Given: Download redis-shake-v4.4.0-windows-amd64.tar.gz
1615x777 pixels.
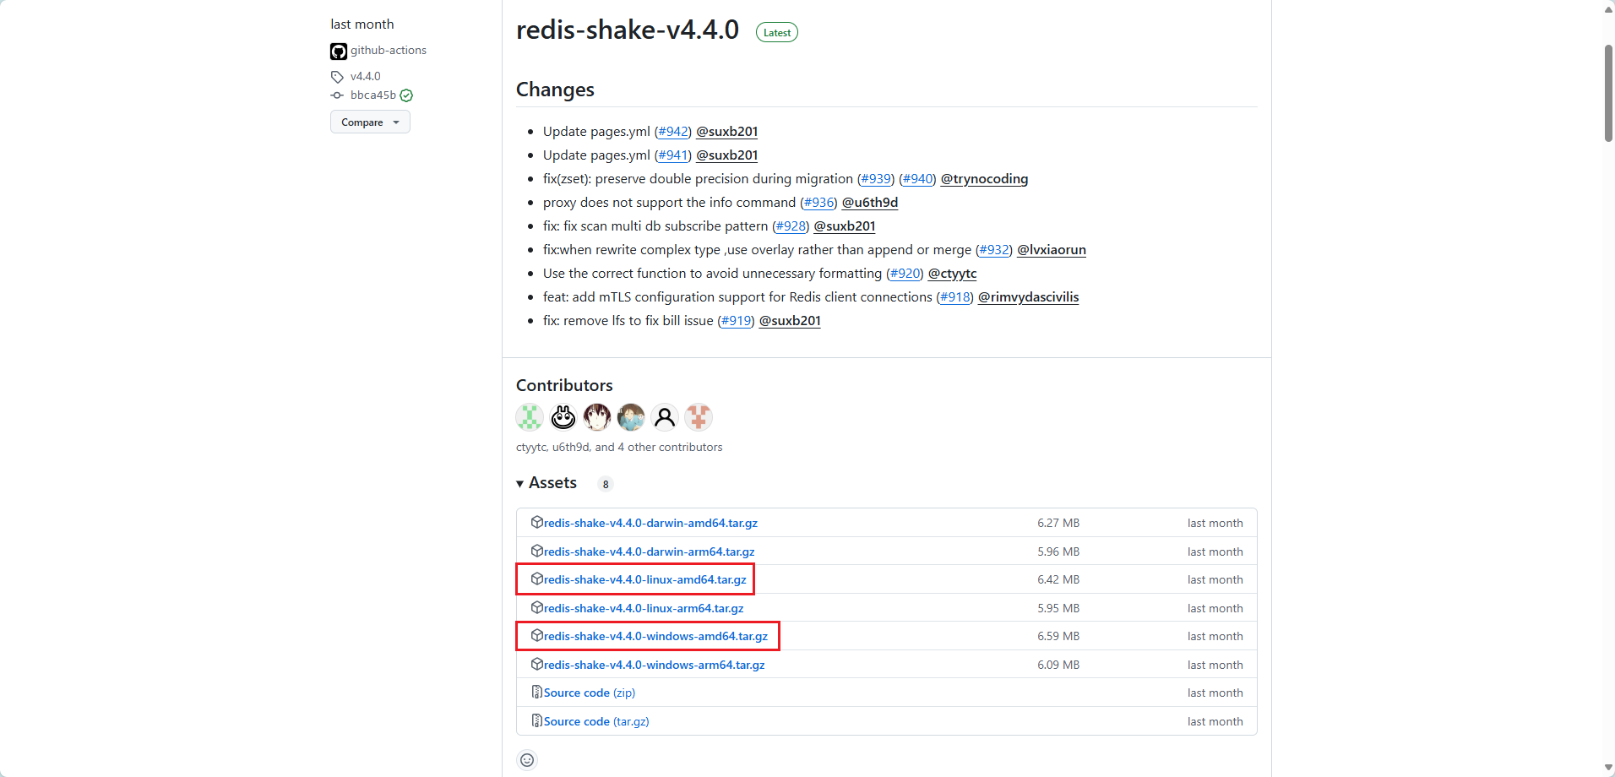Looking at the screenshot, I should pos(655,637).
